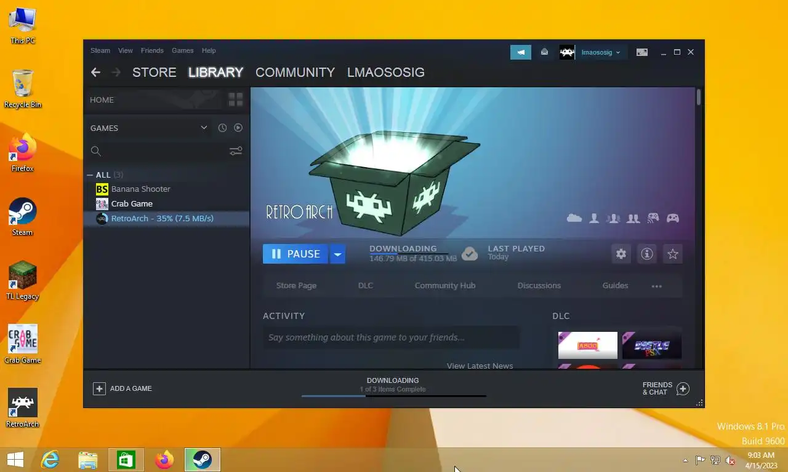
Task: Expand the GAMES filter dropdown
Action: pos(204,128)
